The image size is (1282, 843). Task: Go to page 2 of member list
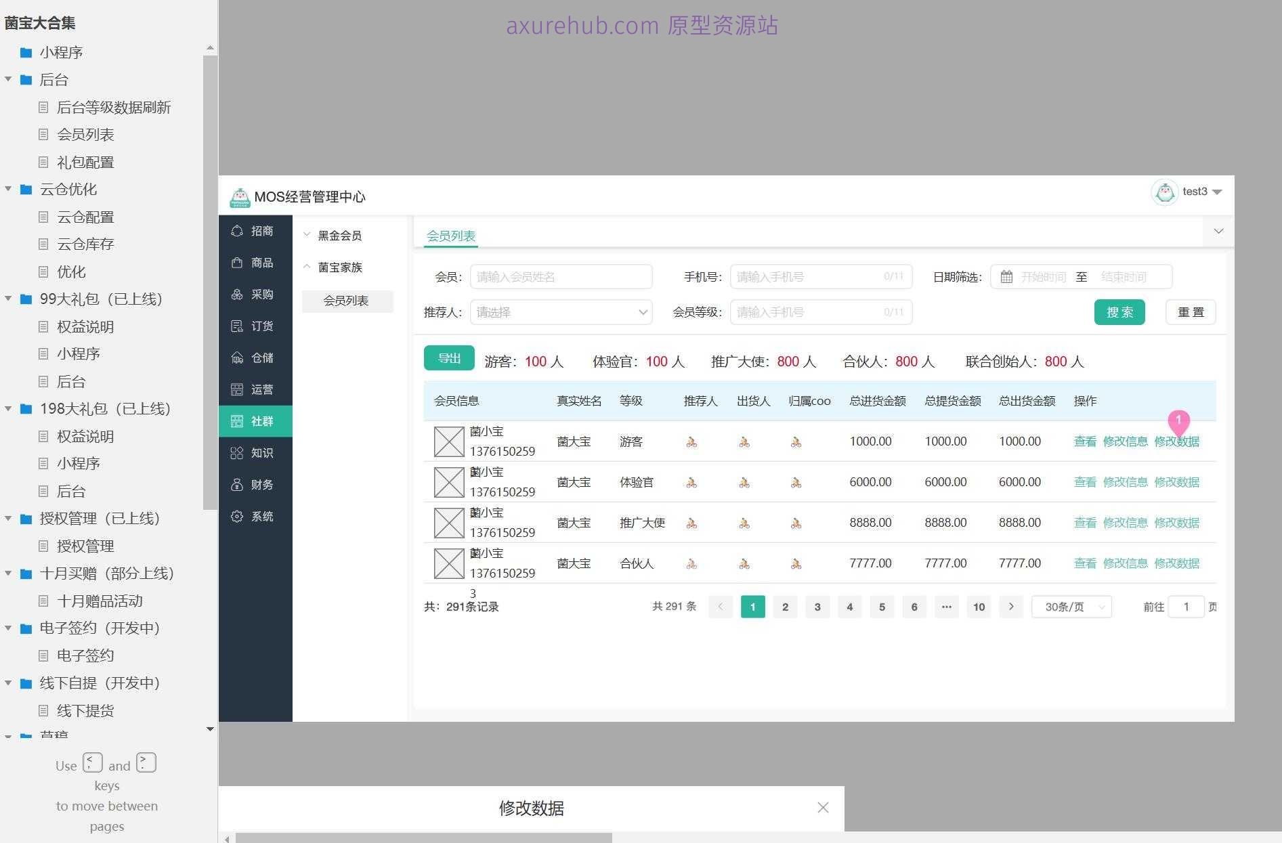click(x=785, y=607)
